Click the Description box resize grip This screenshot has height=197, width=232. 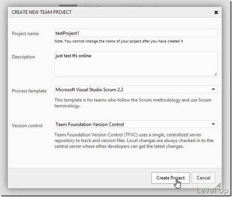coord(215,74)
